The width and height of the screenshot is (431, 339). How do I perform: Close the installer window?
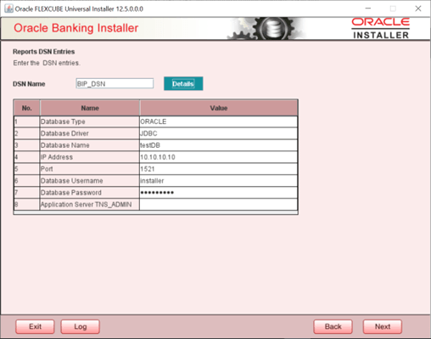418,8
